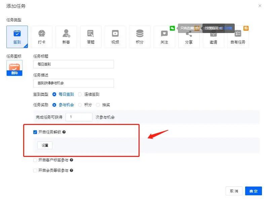Enable 开启客户标签参与 checkbox
The image size is (266, 199).
pos(35,160)
